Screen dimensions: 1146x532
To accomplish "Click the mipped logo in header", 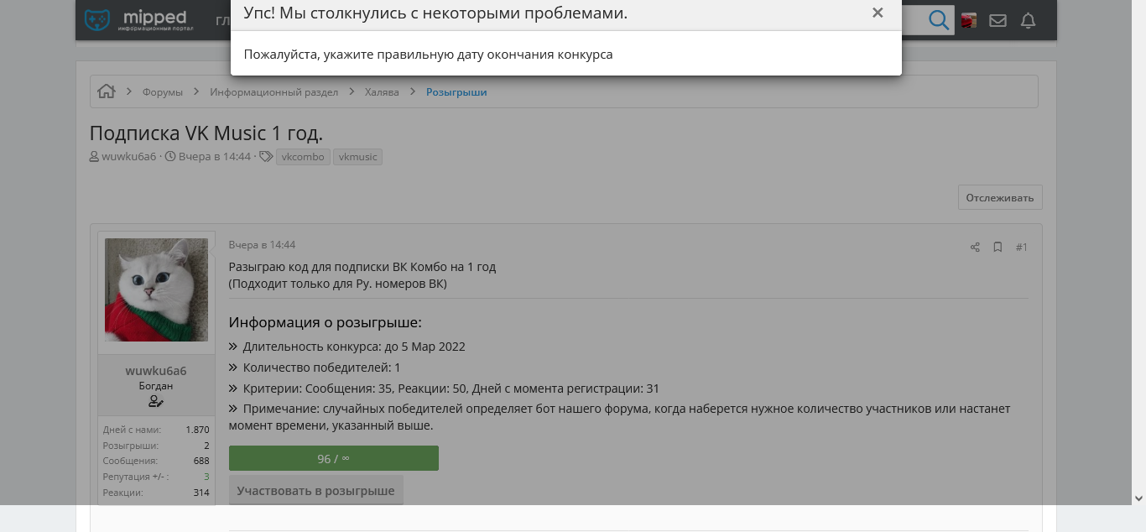I will click(139, 20).
